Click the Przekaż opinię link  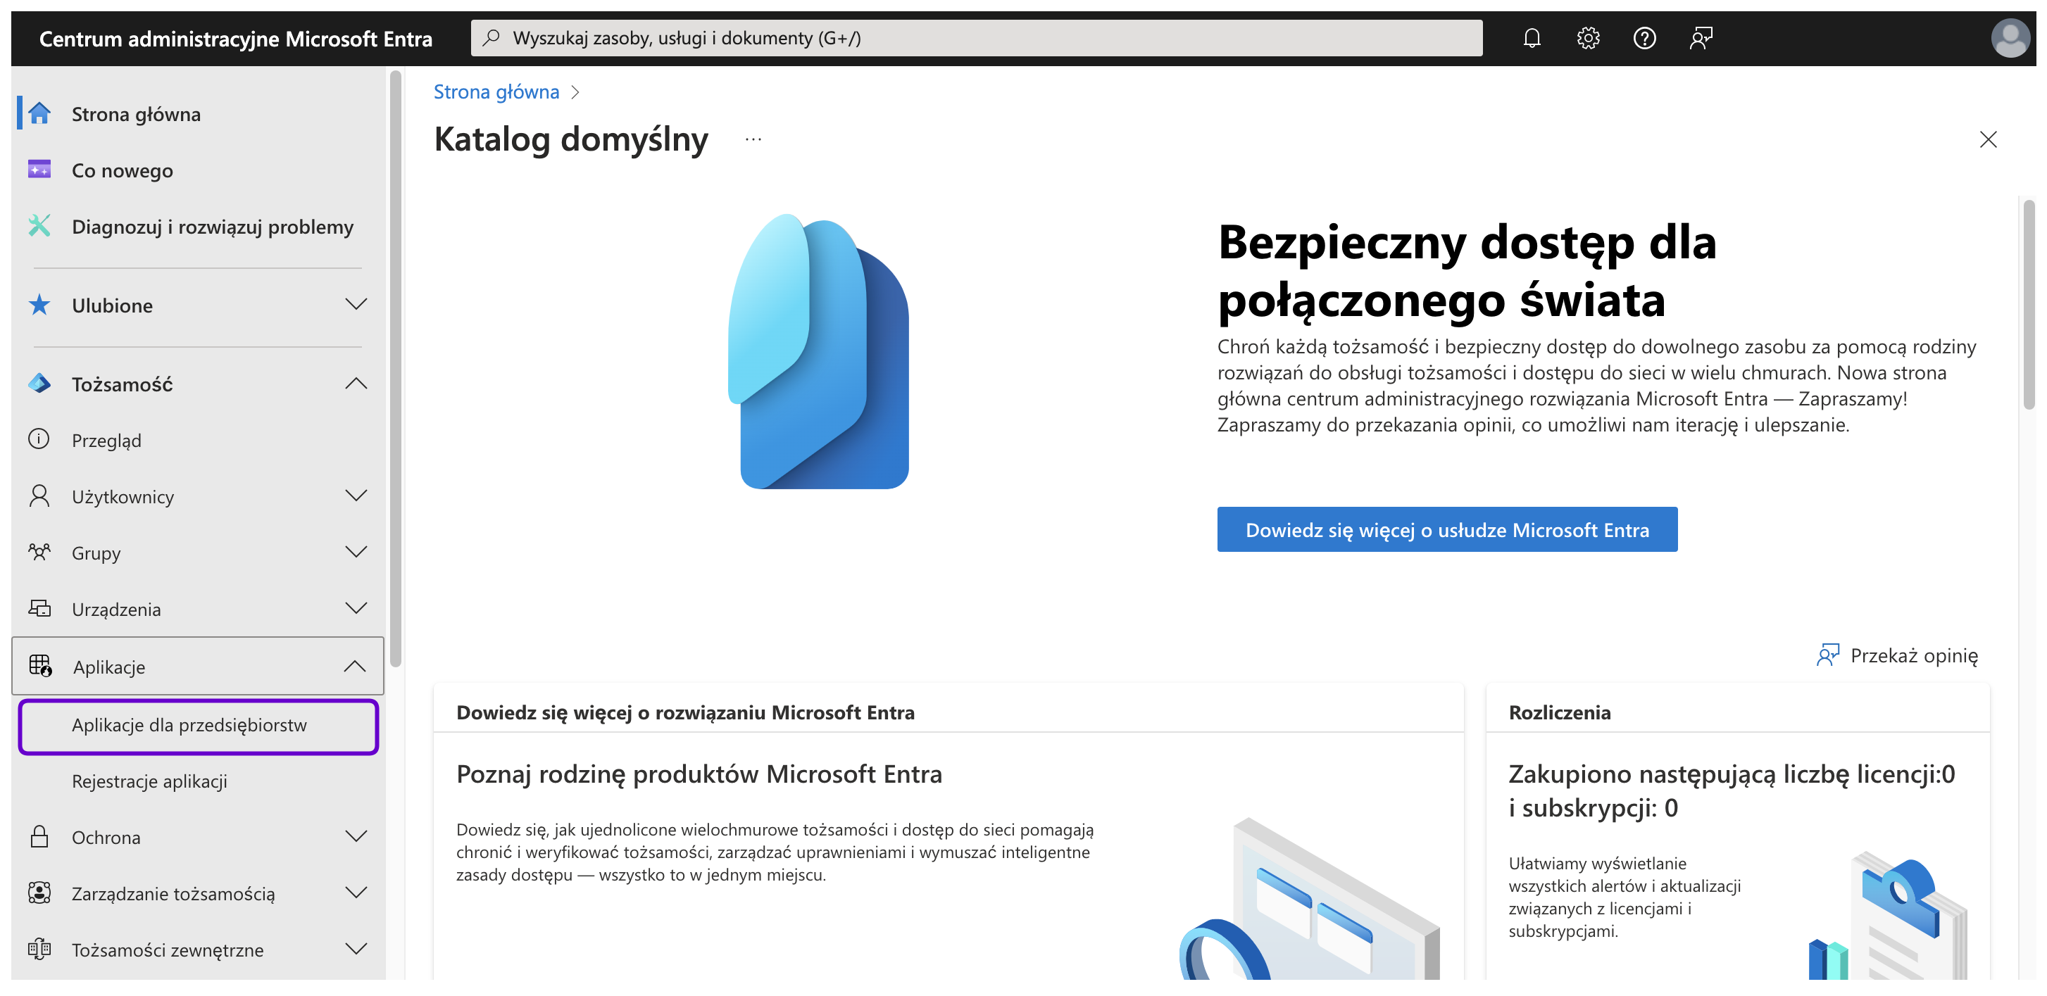pyautogui.click(x=1913, y=655)
